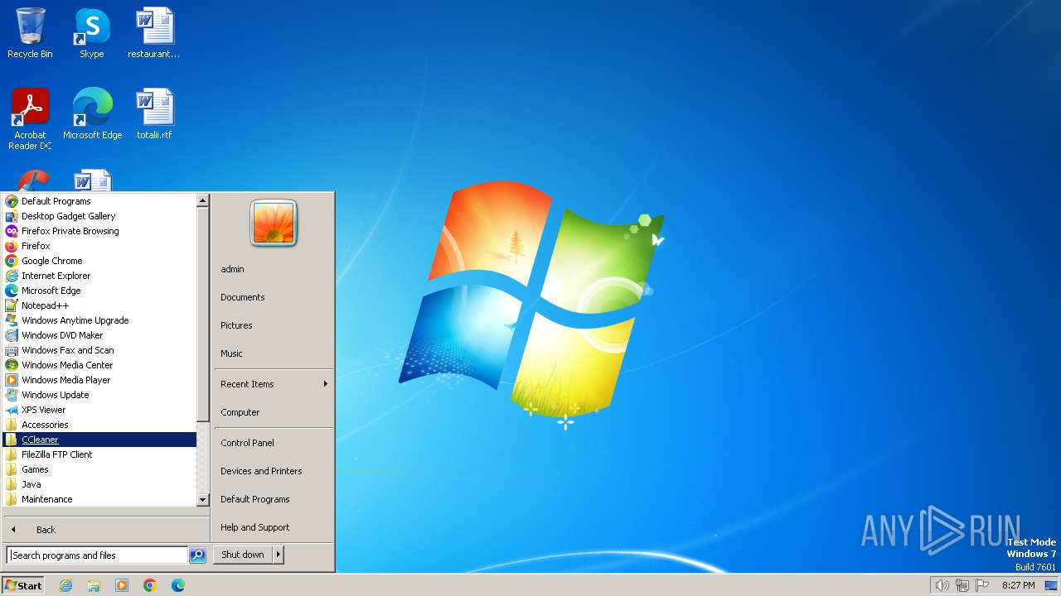Launch Notepad++
1061x596 pixels.
[99, 305]
